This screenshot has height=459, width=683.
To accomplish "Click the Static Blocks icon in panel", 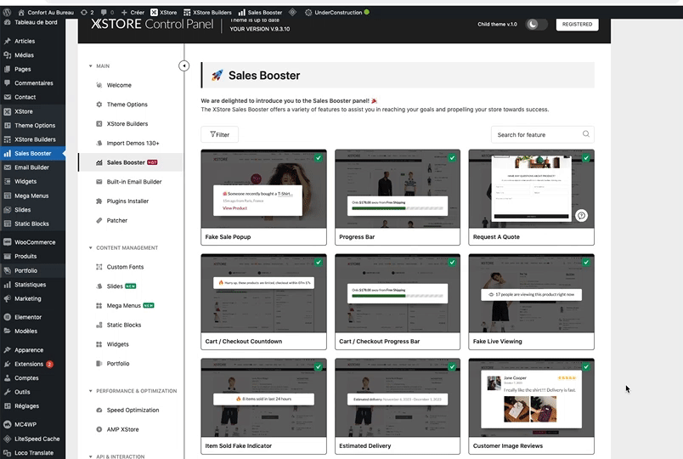I will click(x=99, y=325).
